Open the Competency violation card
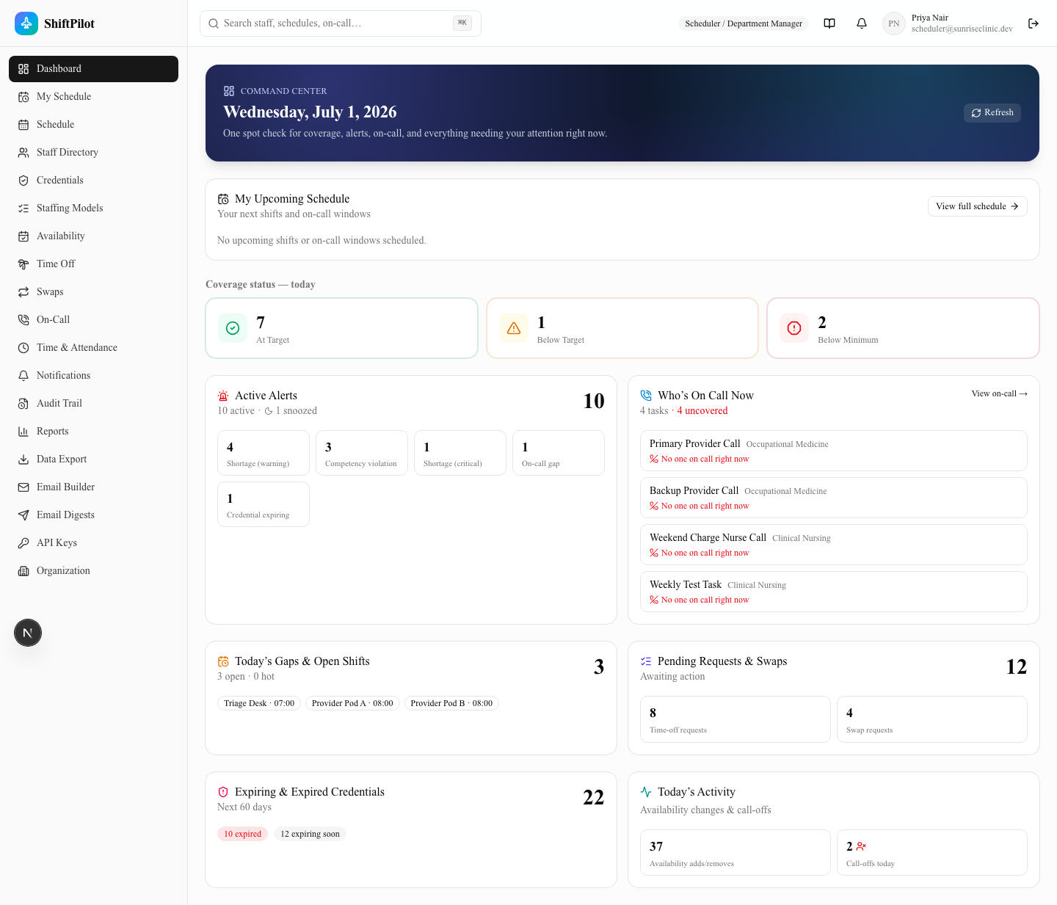1057x905 pixels. 362,453
